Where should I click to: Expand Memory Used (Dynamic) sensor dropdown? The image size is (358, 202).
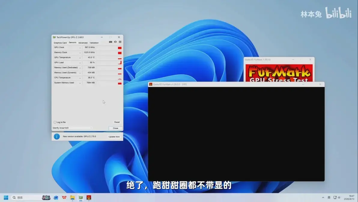coord(80,73)
